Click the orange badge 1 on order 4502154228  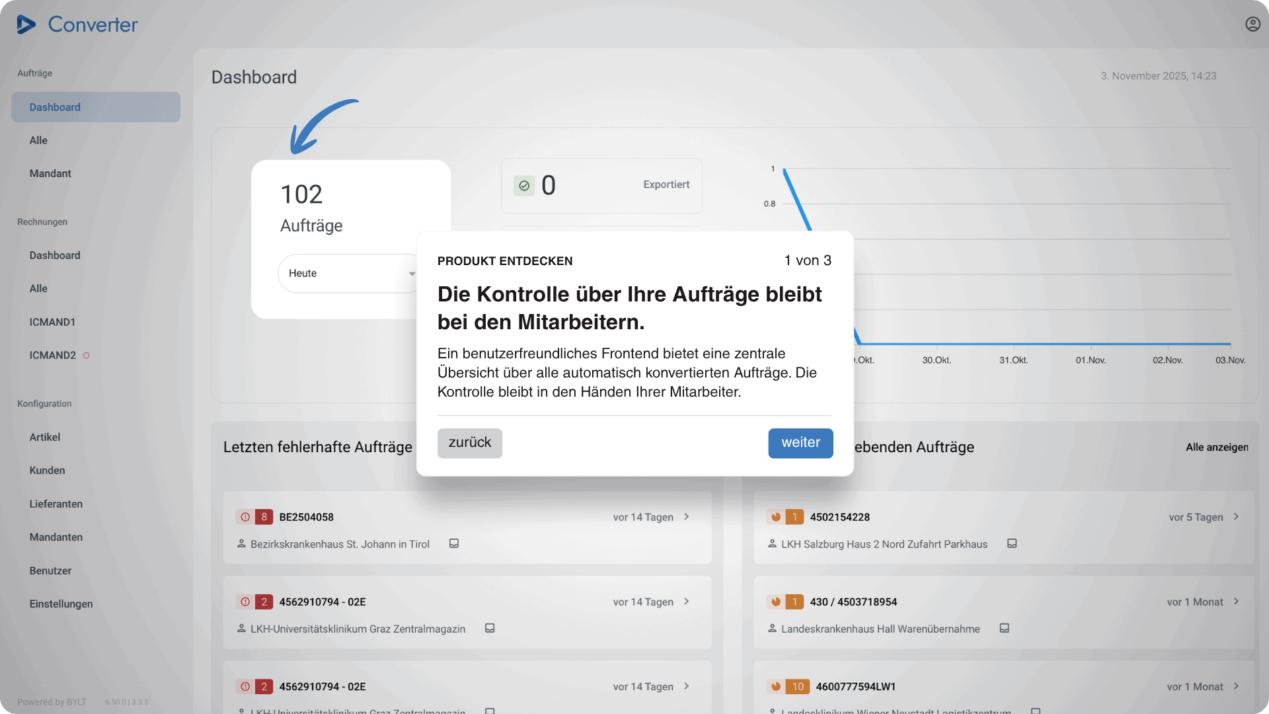coord(795,517)
